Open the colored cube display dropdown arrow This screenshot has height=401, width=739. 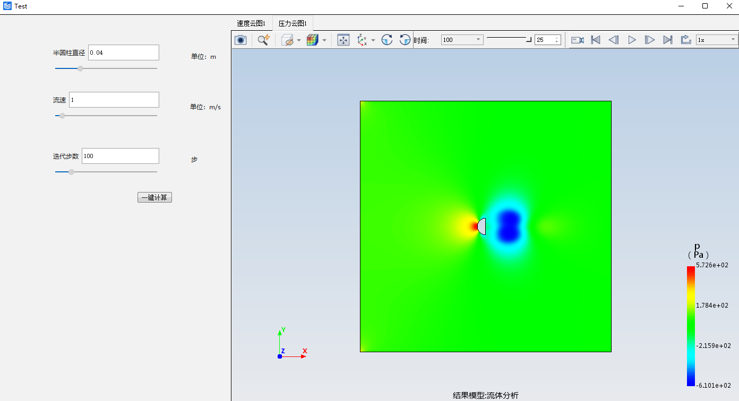(324, 40)
